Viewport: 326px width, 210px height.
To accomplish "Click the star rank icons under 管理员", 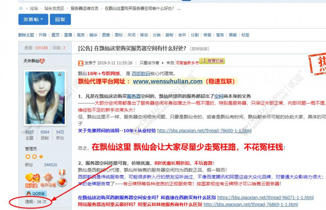I will 34,156.
